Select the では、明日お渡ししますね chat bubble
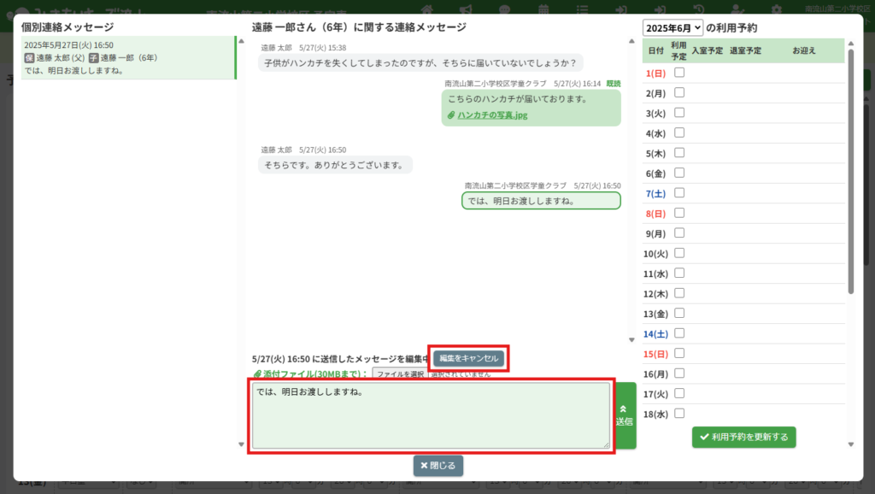The image size is (875, 494). click(x=541, y=201)
